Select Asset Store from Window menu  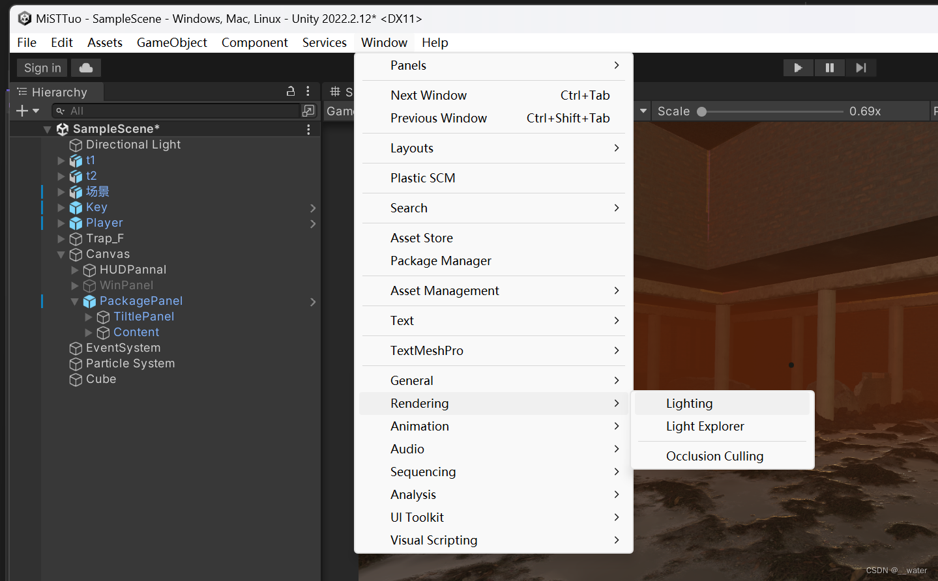(x=493, y=238)
